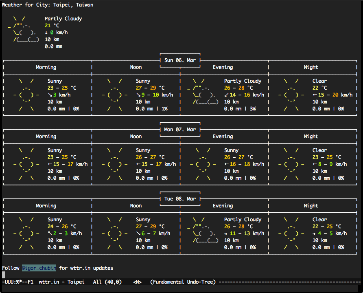Click the Monday noon sun icon
363x293 pixels.
click(115, 164)
